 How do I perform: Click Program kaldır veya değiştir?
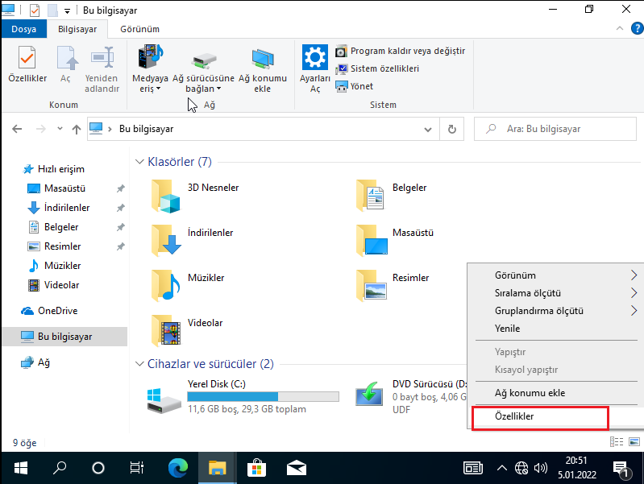tap(401, 51)
